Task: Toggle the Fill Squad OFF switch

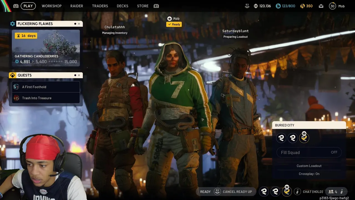Action: (309, 152)
